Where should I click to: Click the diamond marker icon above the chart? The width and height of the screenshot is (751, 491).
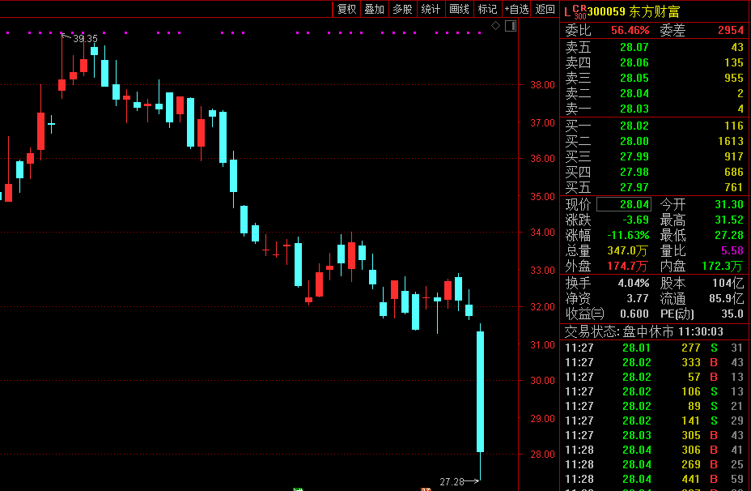coord(496,26)
